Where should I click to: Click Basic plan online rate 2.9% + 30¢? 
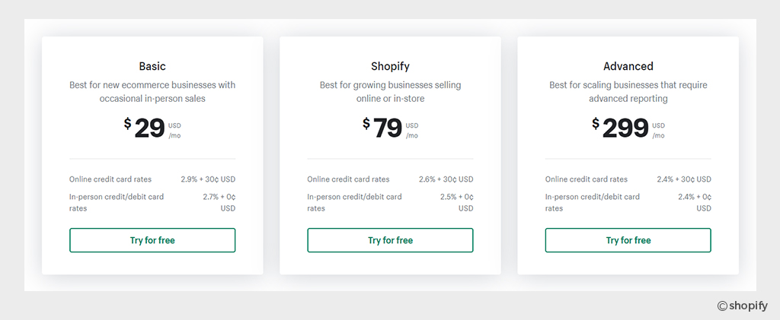tap(208, 179)
